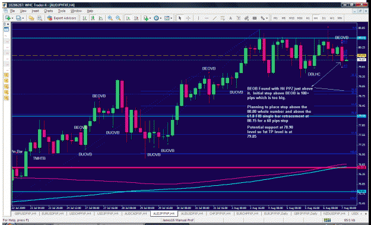Switch to W1 timeframe

click(332, 18)
